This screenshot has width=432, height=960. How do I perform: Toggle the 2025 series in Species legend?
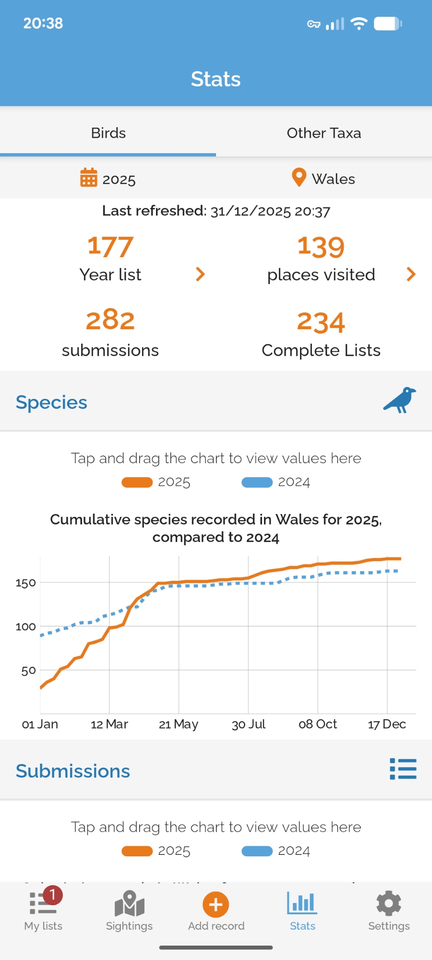pos(156,482)
